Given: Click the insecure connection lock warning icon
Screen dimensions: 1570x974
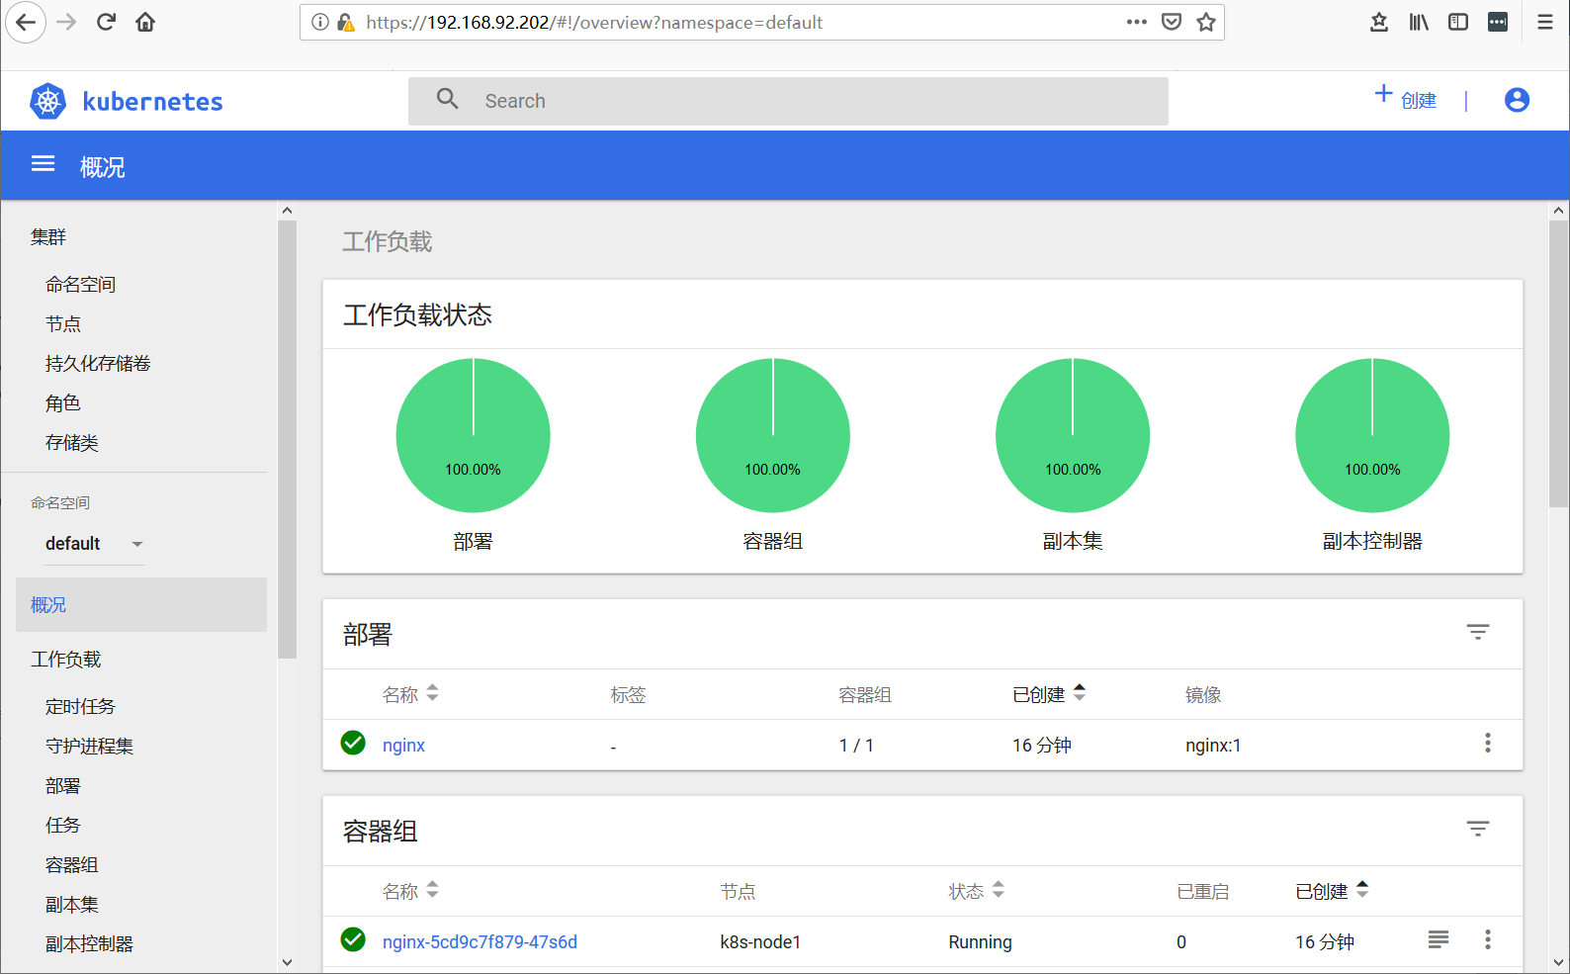Looking at the screenshot, I should pyautogui.click(x=346, y=22).
